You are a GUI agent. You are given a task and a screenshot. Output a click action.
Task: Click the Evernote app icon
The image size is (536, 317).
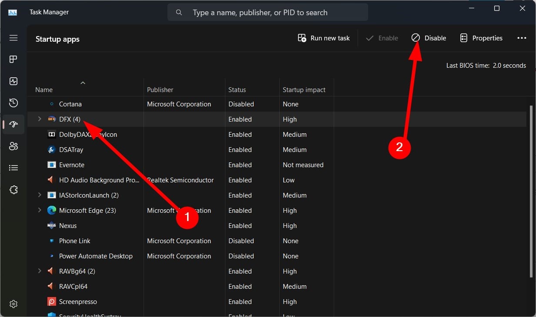(x=52, y=165)
